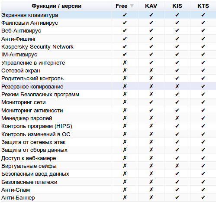This screenshot has width=216, height=203.
Task: Click the KTS checkmark for Менеджер паролей
Action: coord(203,118)
